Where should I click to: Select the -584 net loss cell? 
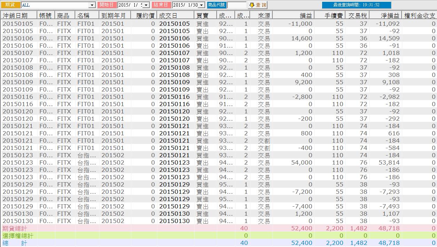point(392,148)
